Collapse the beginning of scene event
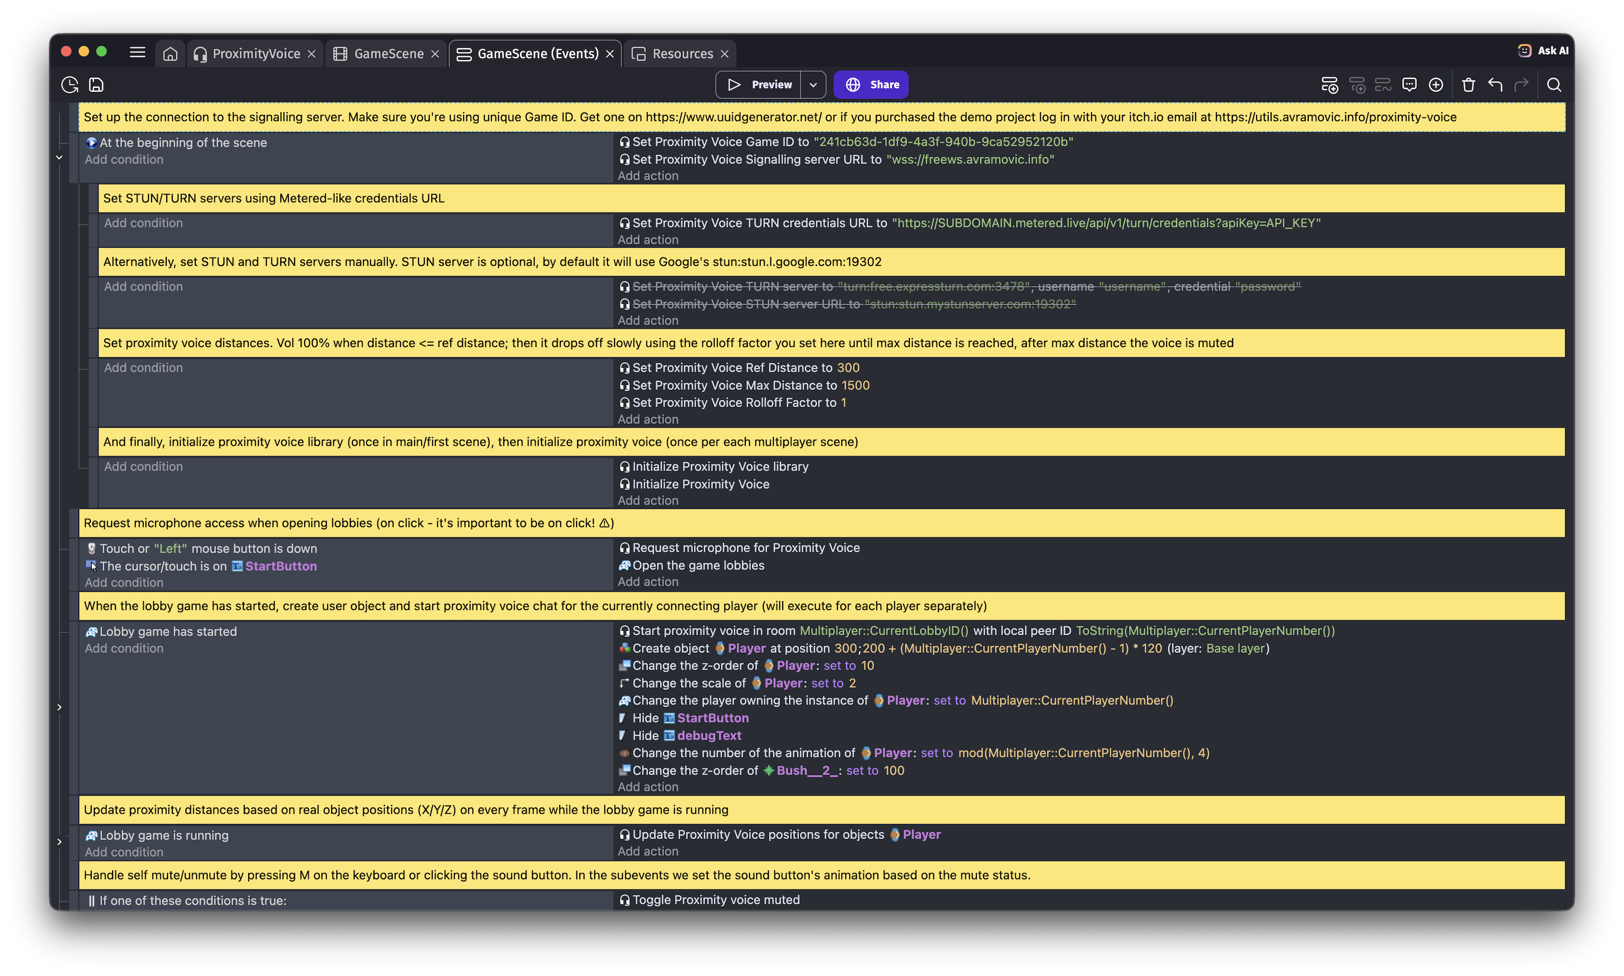Screen dimensions: 1624x976 59,158
